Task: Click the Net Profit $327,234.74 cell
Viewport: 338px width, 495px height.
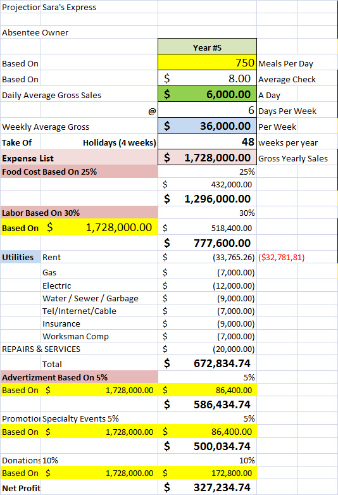Action: click(x=207, y=487)
